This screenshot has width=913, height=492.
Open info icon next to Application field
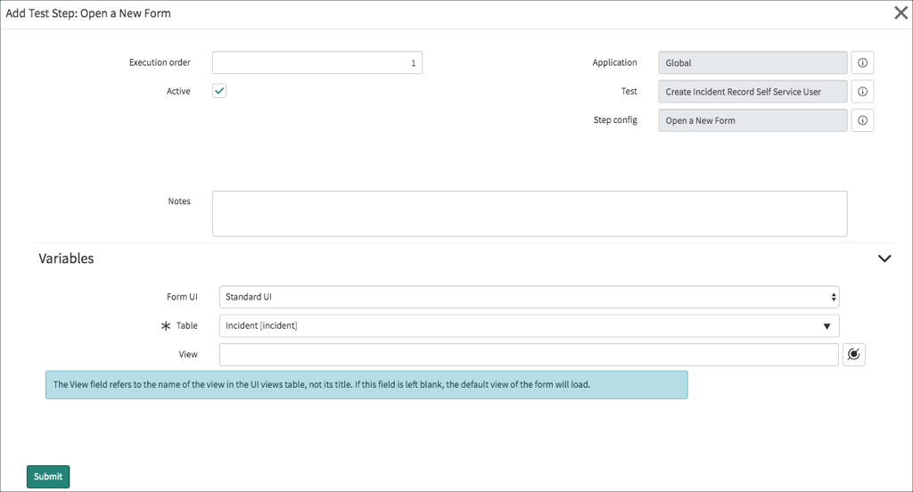pos(862,63)
